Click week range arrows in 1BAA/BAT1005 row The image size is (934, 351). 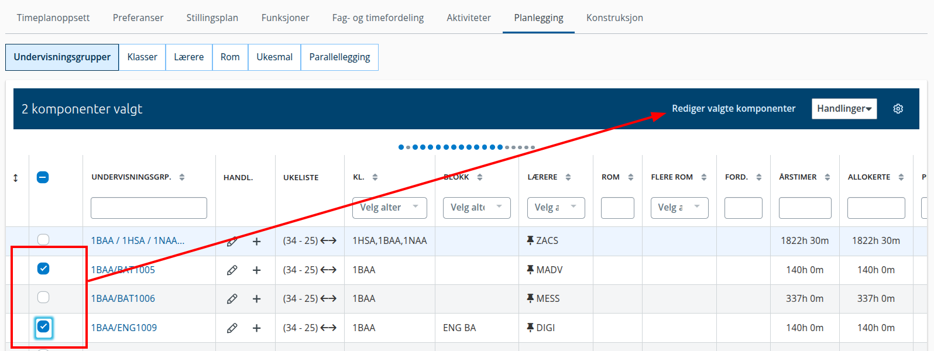tap(328, 270)
